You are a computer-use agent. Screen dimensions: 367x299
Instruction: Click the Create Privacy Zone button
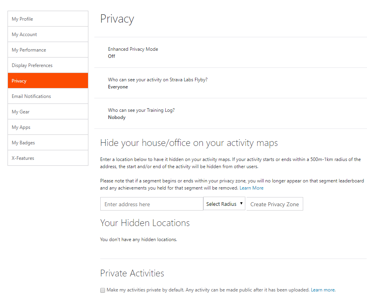click(x=275, y=204)
